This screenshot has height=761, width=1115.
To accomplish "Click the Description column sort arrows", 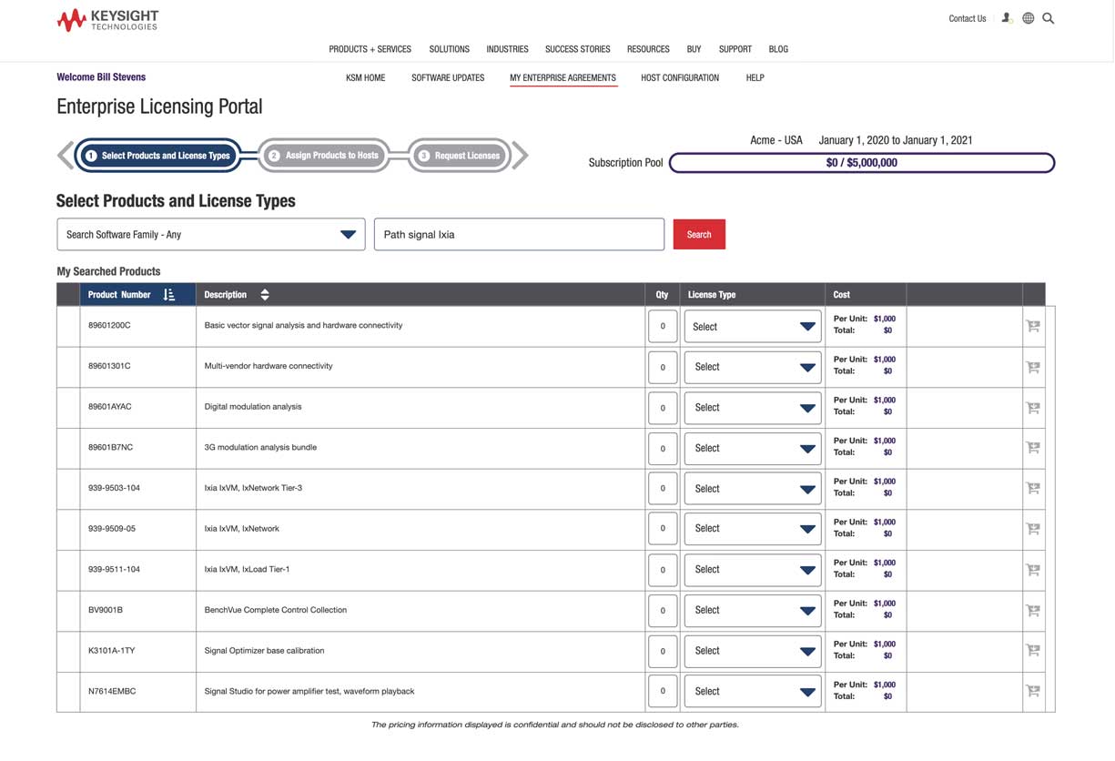I will [264, 294].
